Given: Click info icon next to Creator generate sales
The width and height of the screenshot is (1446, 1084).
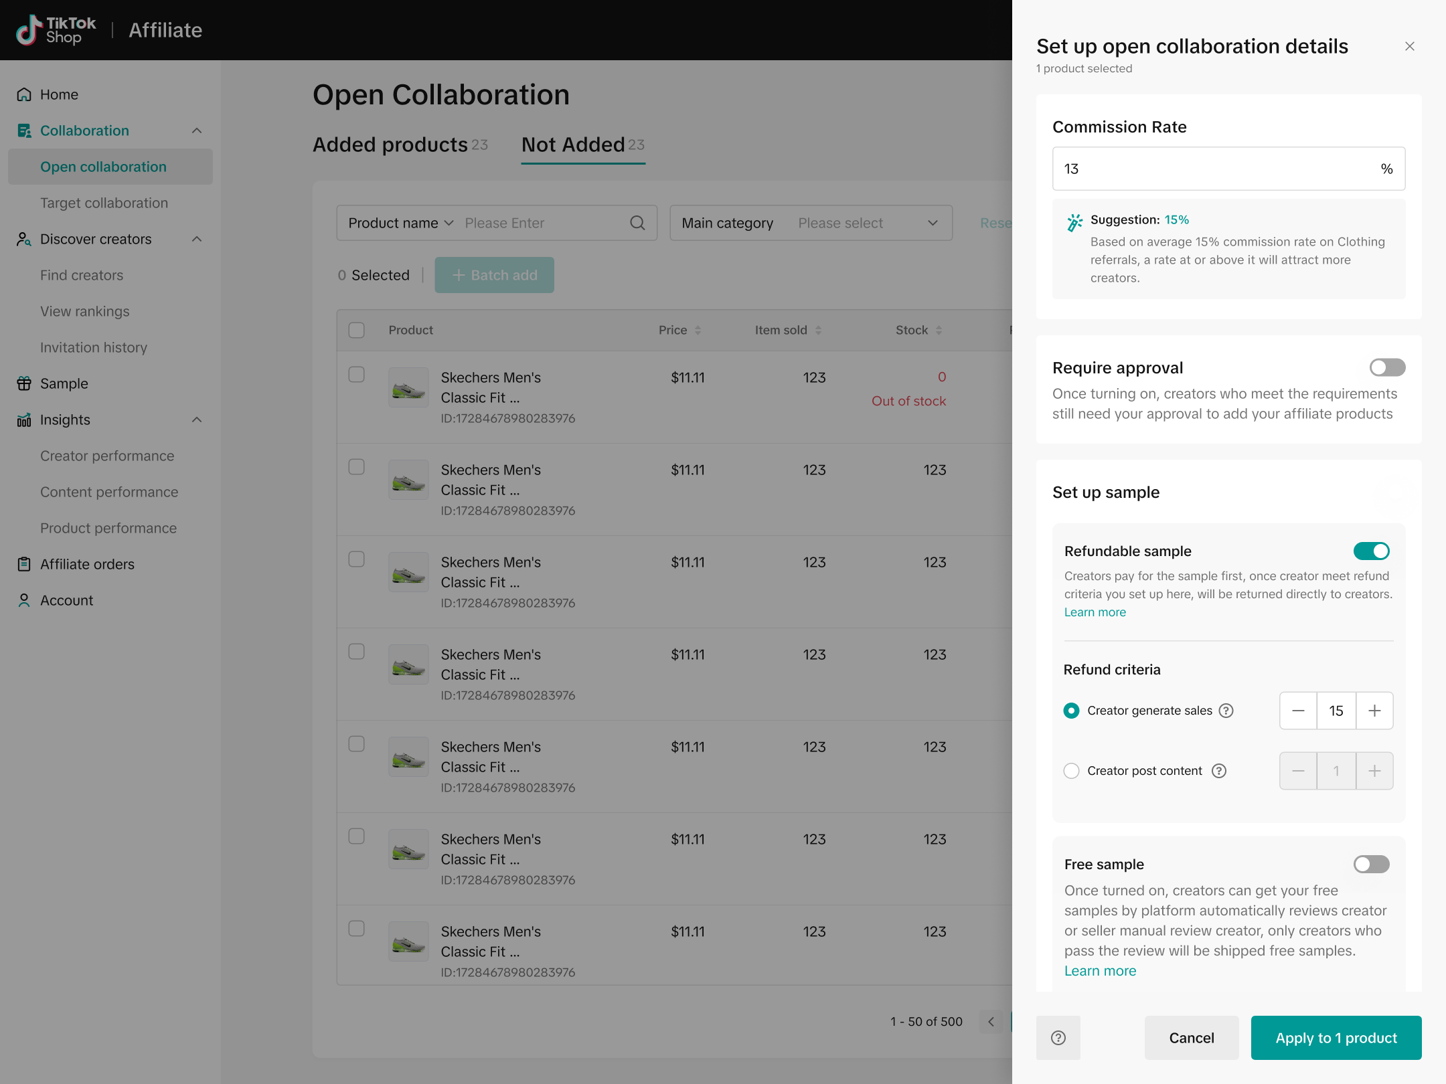Looking at the screenshot, I should (x=1226, y=711).
